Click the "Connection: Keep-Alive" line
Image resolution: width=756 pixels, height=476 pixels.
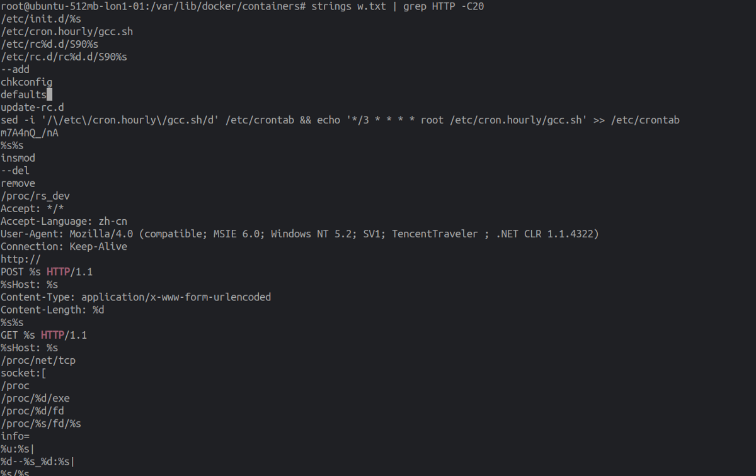pos(64,246)
